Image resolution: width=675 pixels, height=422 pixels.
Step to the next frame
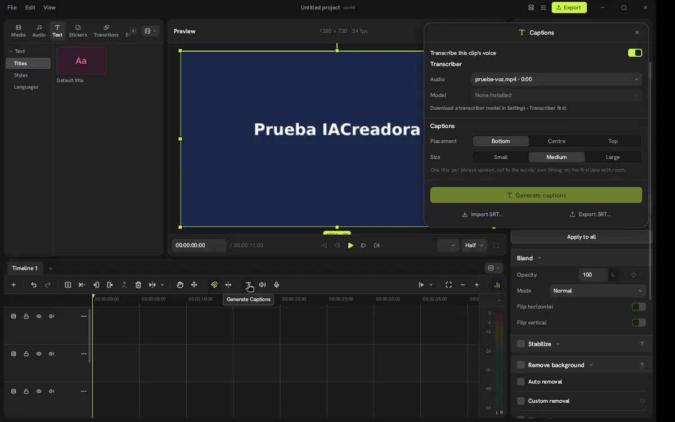[363, 245]
